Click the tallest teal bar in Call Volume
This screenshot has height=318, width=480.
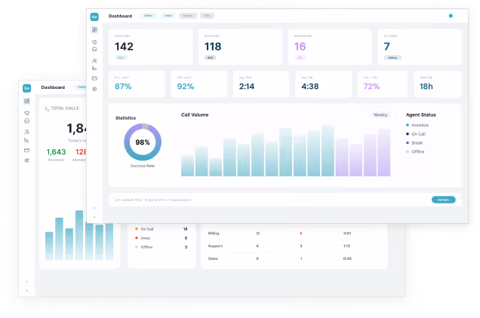[328, 151]
